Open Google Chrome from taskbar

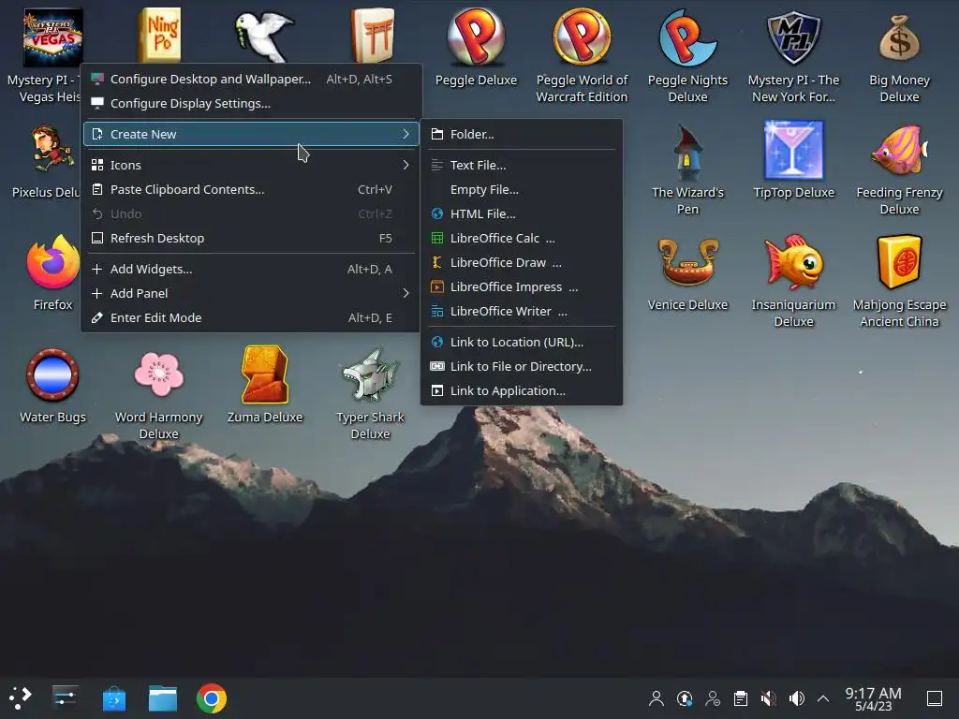(x=211, y=698)
